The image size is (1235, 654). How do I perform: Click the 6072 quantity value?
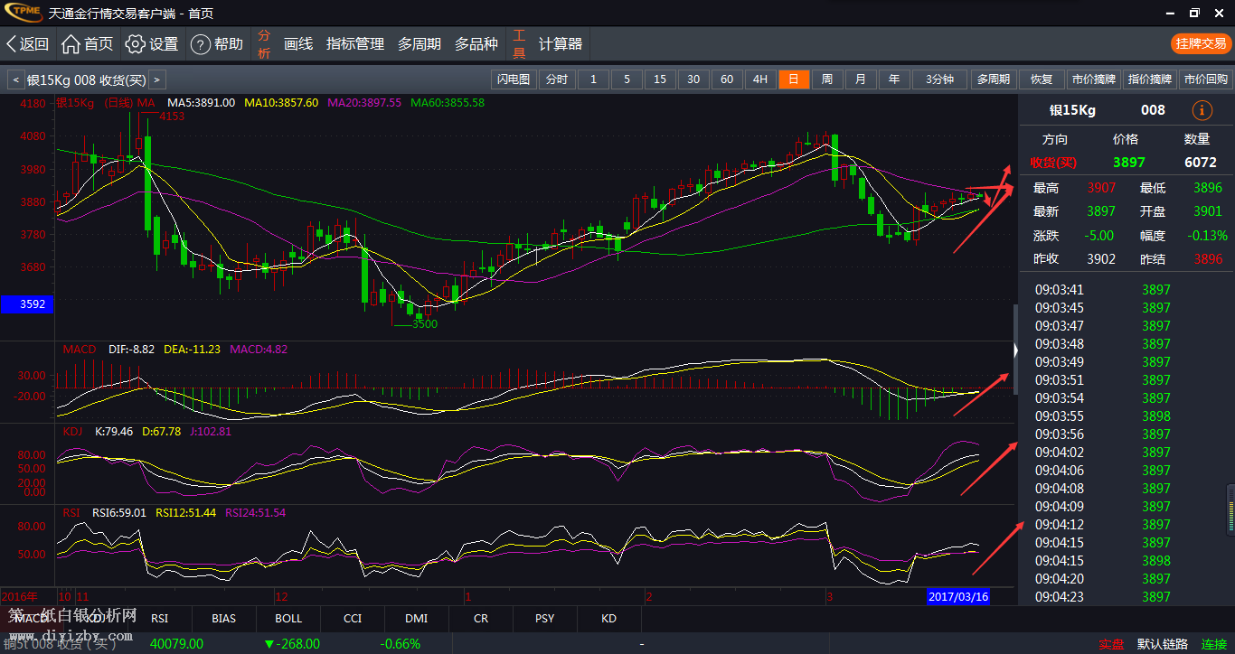(x=1201, y=163)
